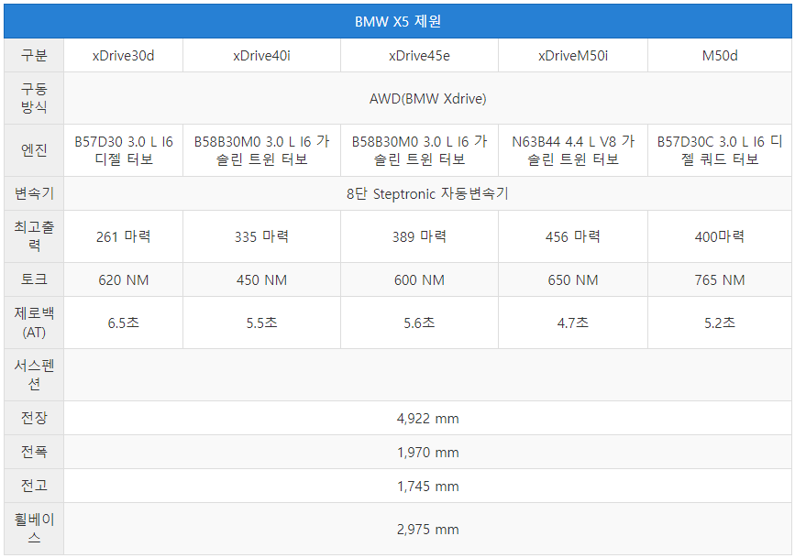The height and width of the screenshot is (558, 795).
Task: Click the '5.2초' cell
Action: point(720,323)
